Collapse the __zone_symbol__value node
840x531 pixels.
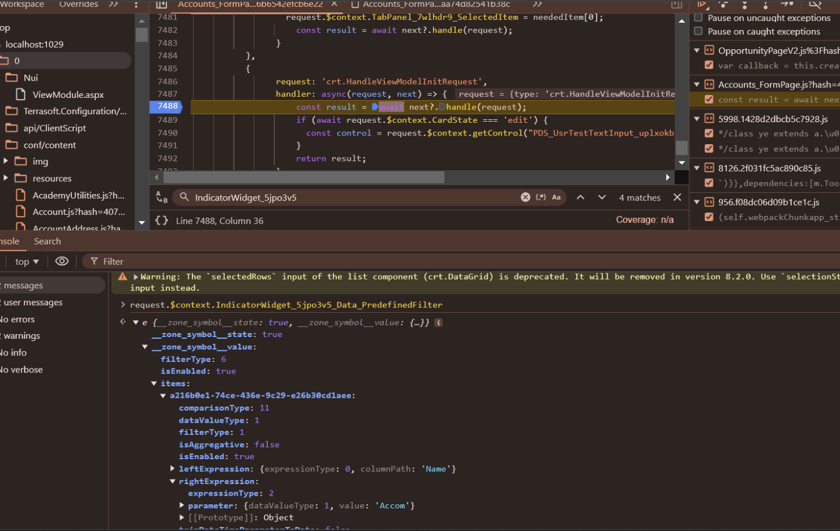point(145,347)
